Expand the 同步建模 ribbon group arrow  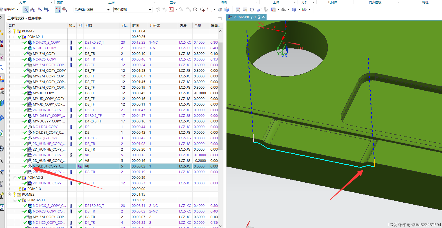[399, 2]
